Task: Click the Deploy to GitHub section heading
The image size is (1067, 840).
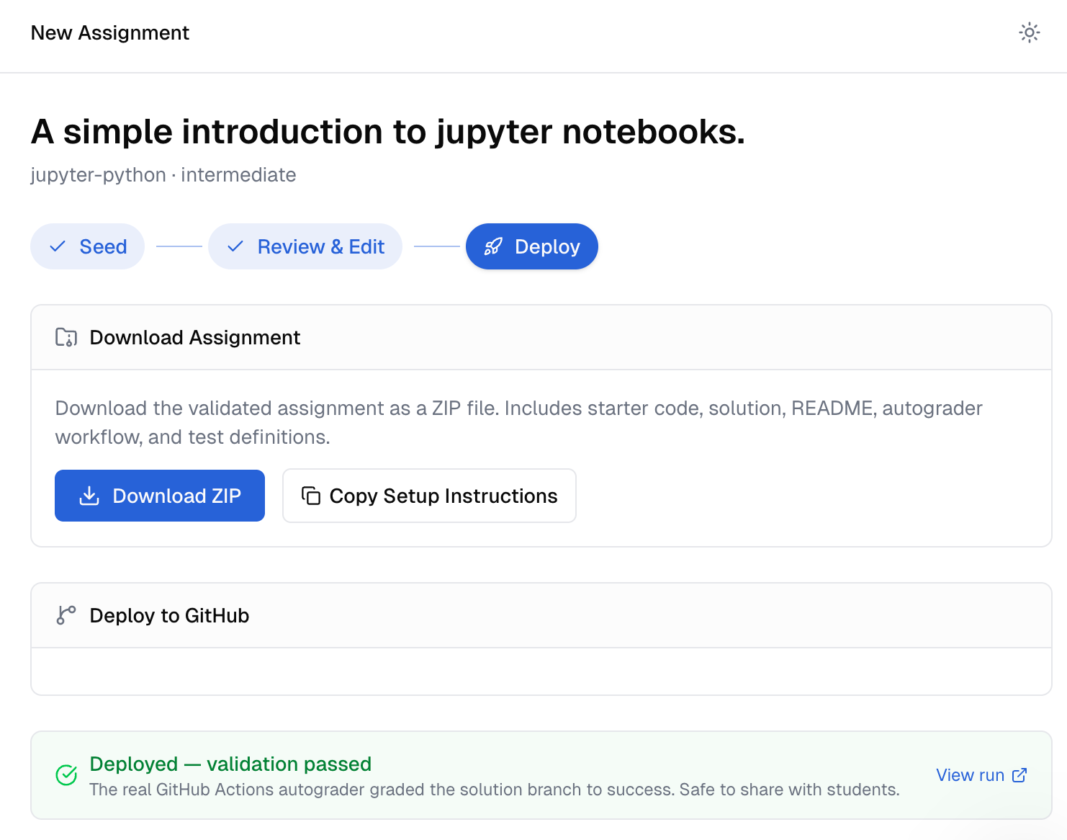Action: (169, 615)
